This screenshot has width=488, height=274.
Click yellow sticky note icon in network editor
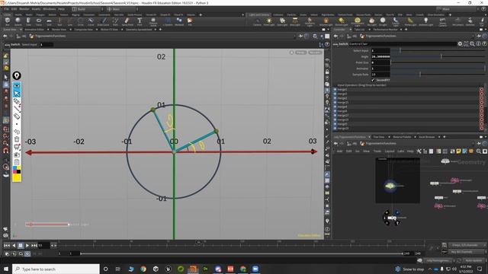click(x=458, y=151)
